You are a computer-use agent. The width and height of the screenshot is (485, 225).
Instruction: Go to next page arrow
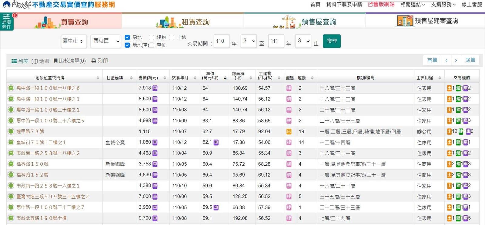click(456, 61)
